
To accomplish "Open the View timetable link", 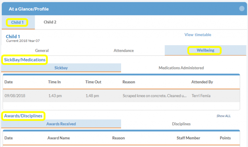I will tap(198, 35).
